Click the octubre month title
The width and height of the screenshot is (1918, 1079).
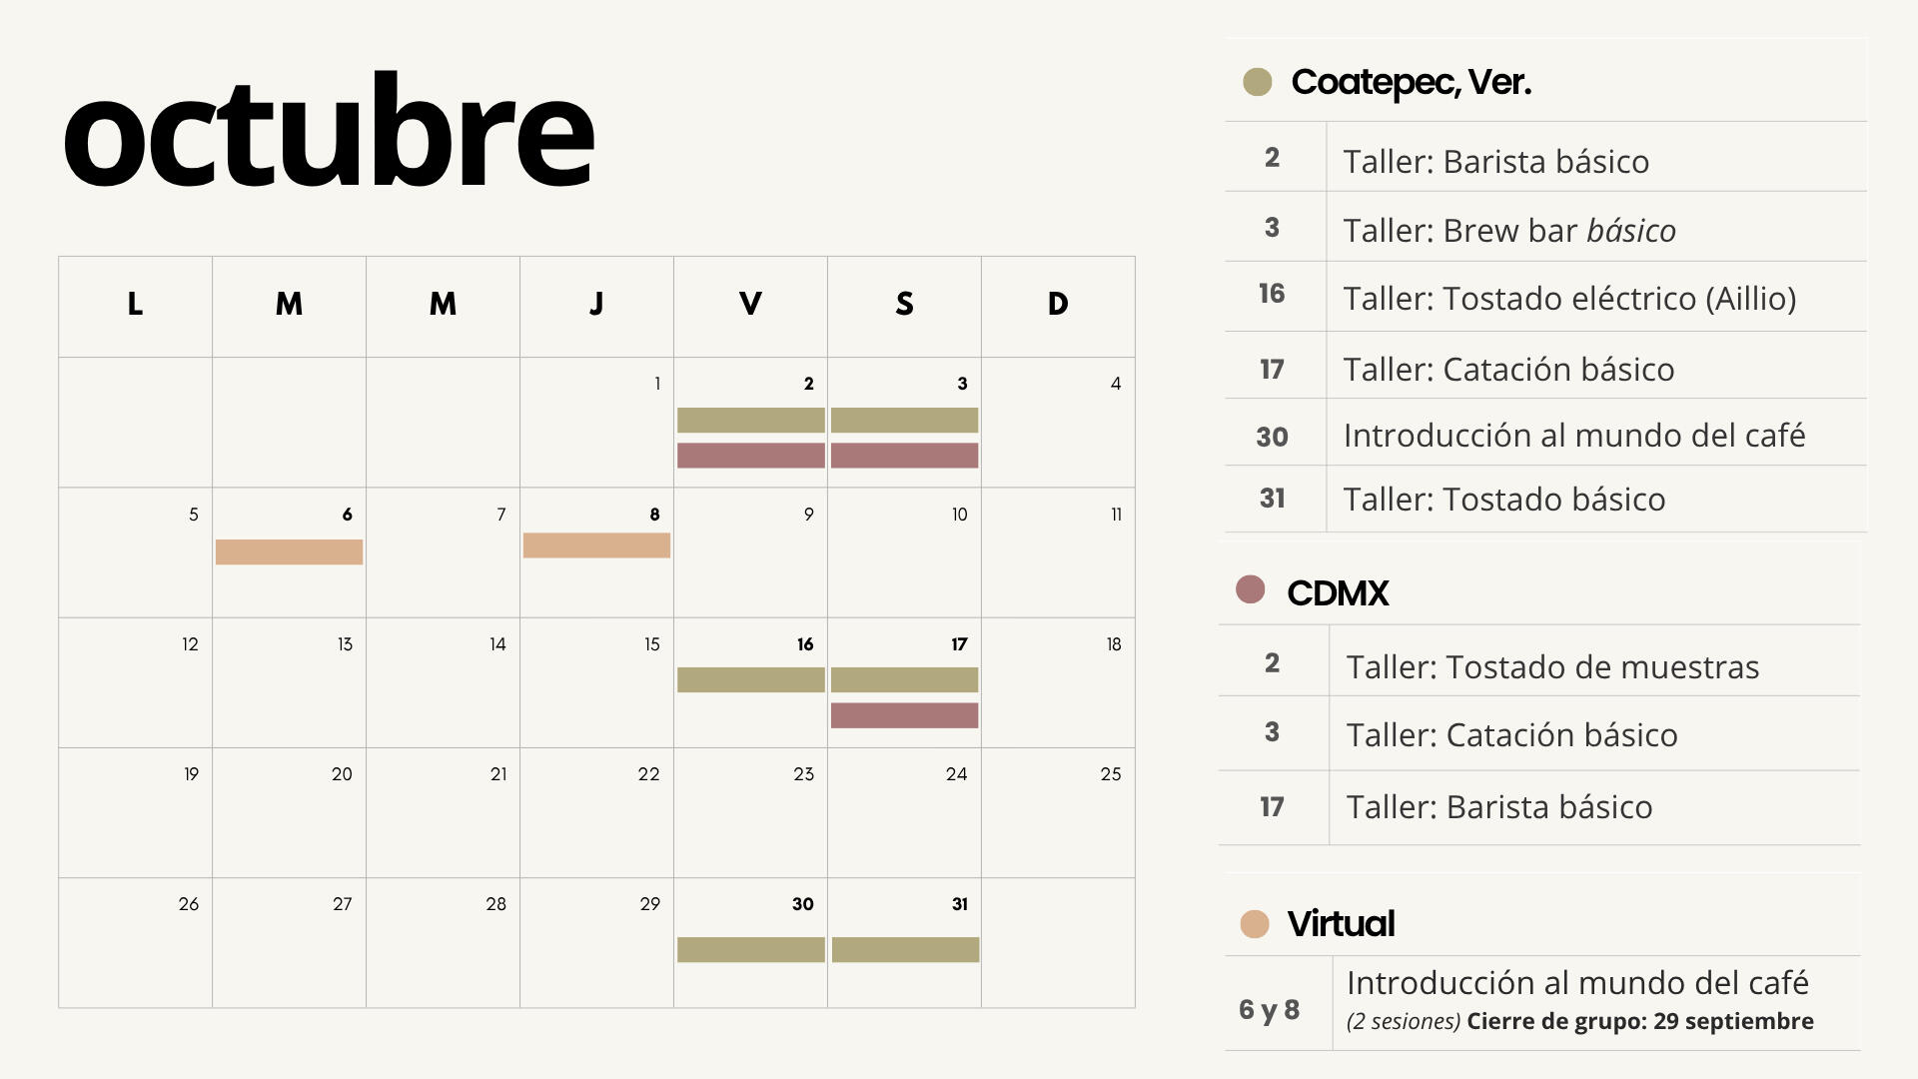point(329,132)
